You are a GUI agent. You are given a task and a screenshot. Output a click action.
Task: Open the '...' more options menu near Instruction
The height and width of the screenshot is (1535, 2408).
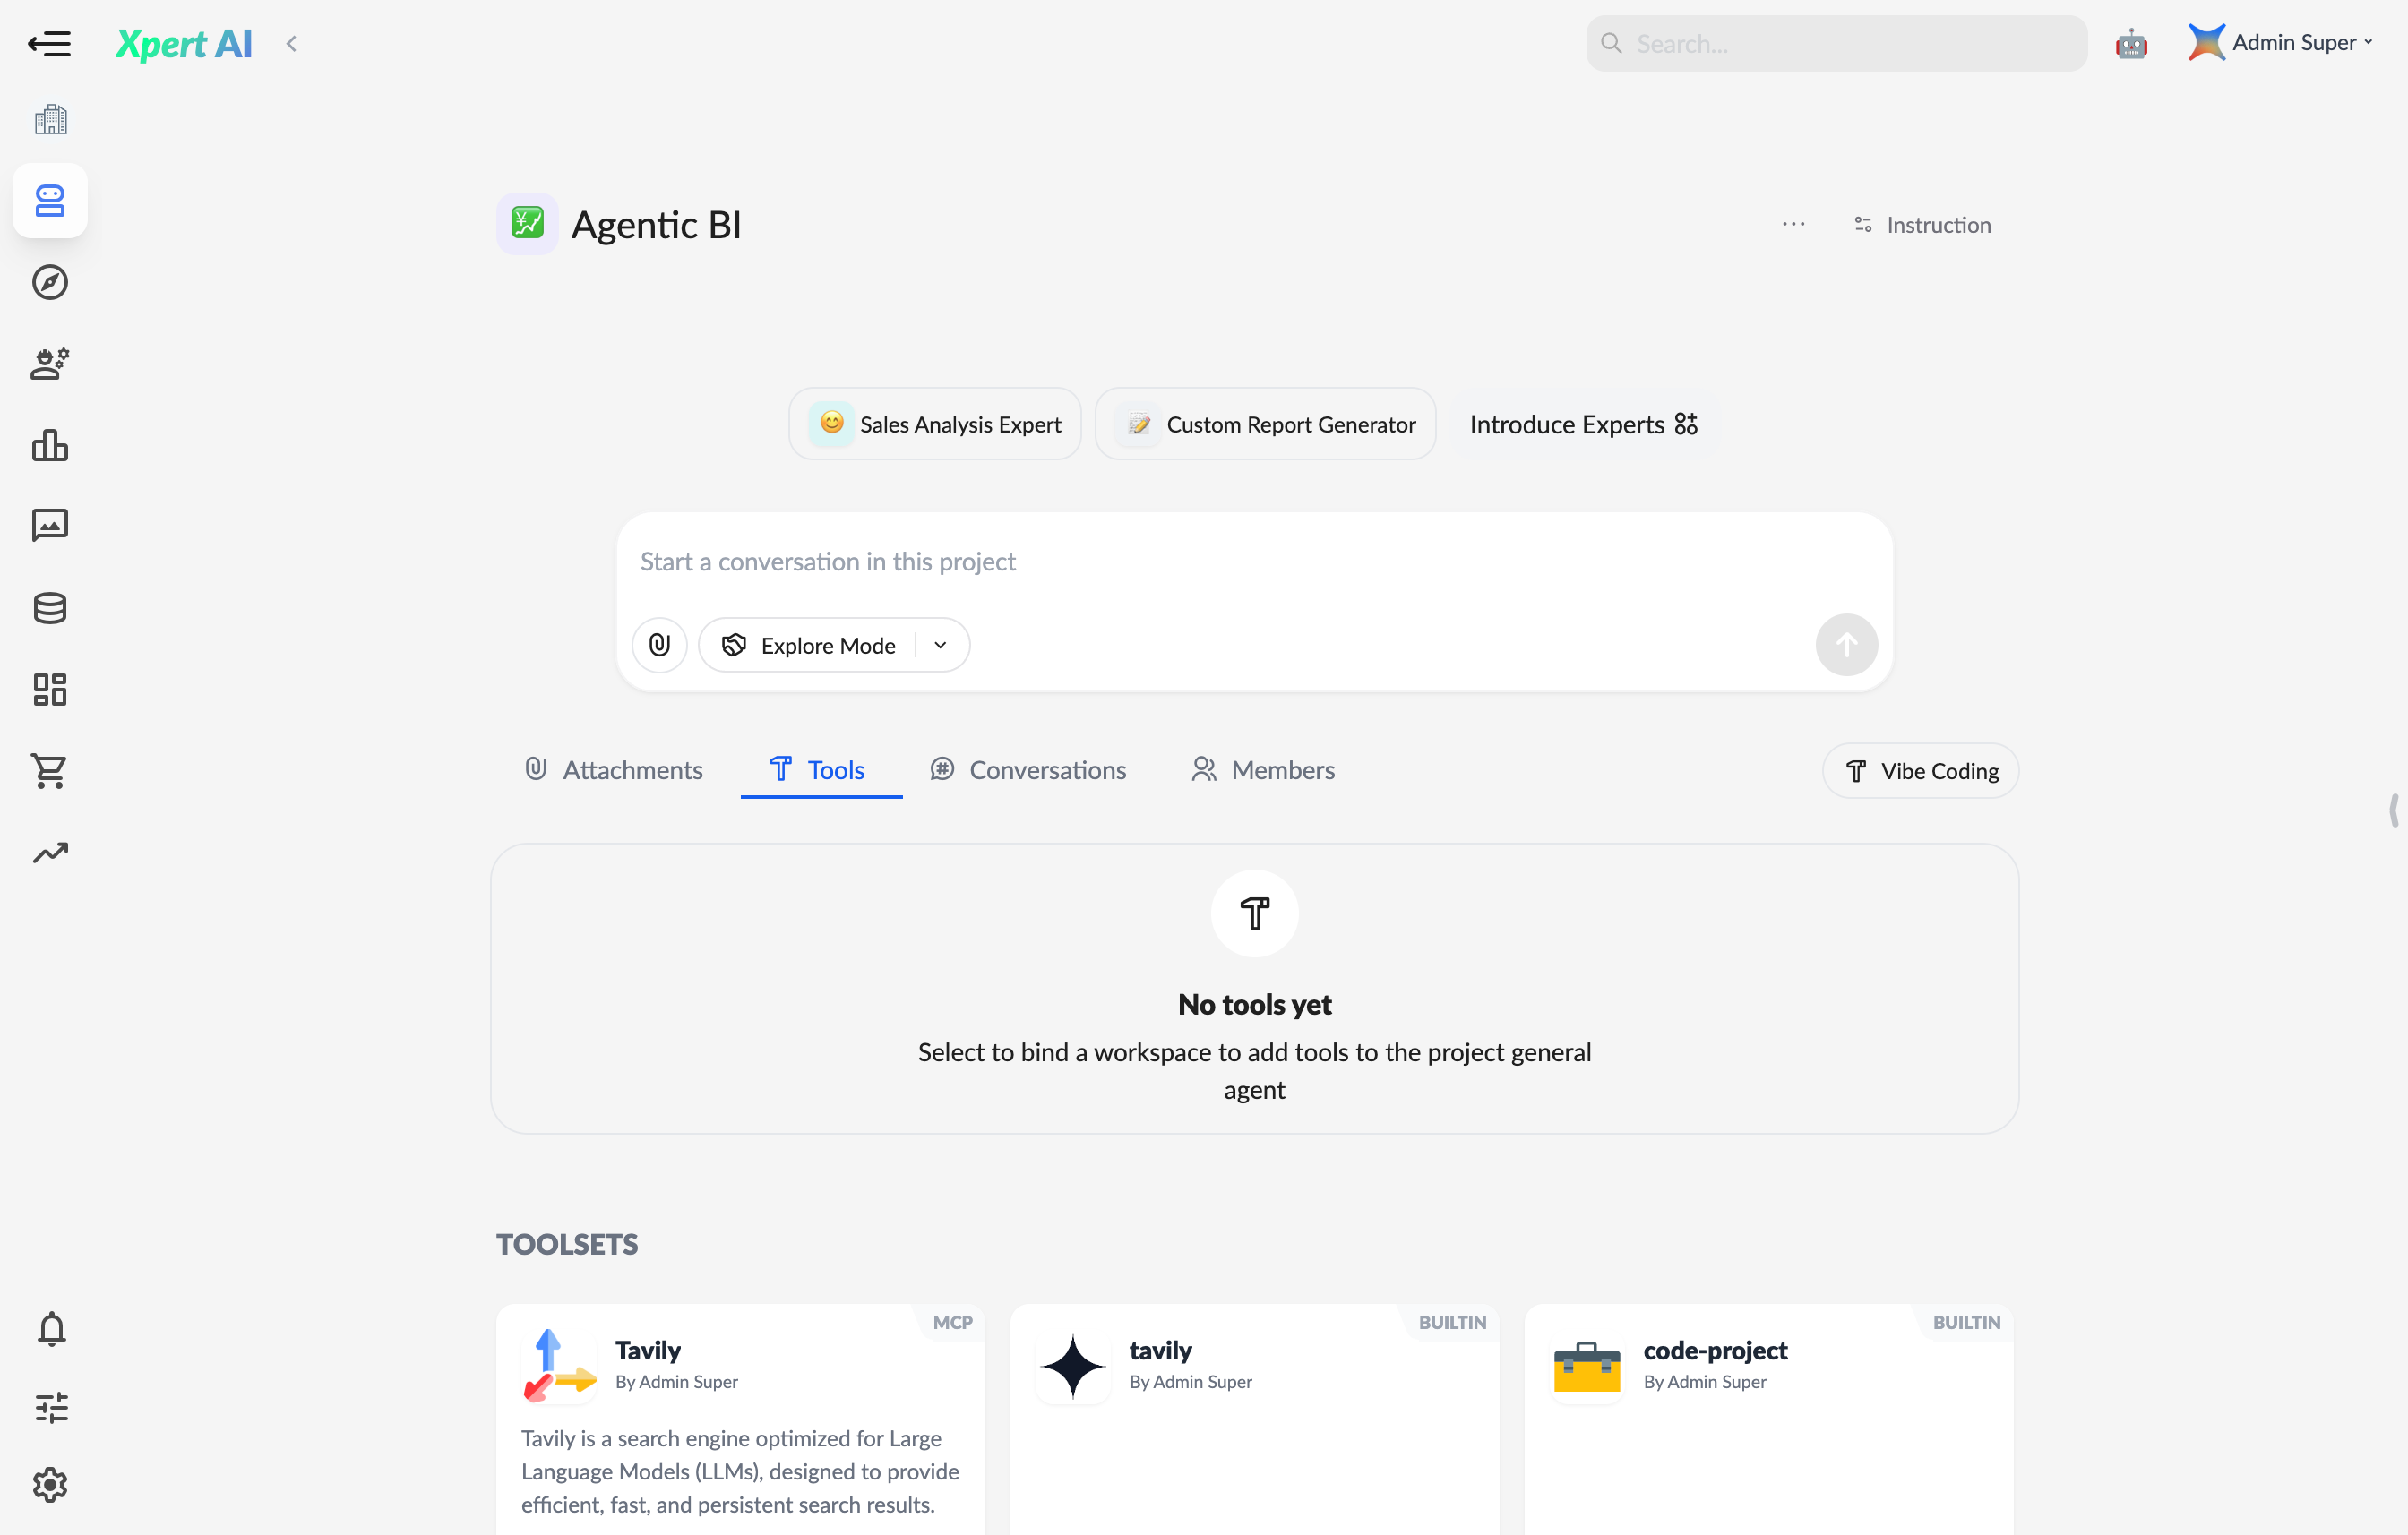pyautogui.click(x=1793, y=224)
